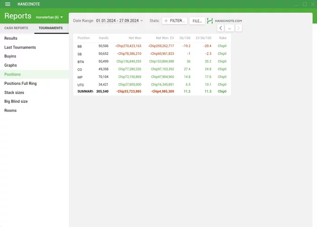Select the MP position row
This screenshot has height=227, width=317.
point(152,77)
